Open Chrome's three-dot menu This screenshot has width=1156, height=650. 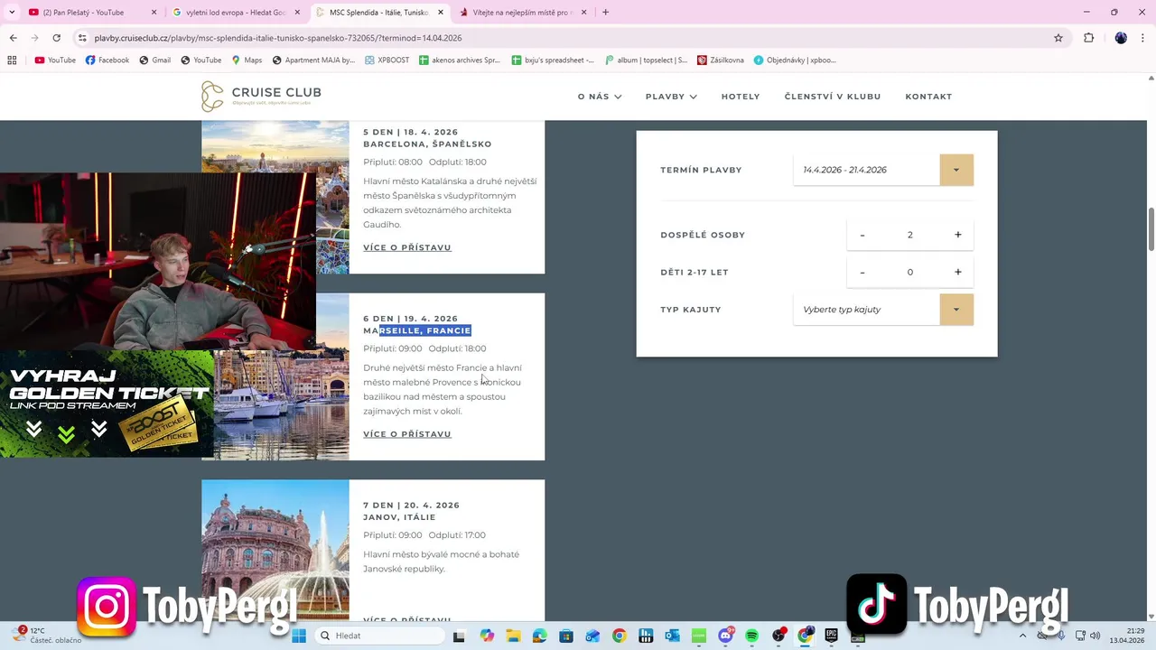pos(1143,38)
